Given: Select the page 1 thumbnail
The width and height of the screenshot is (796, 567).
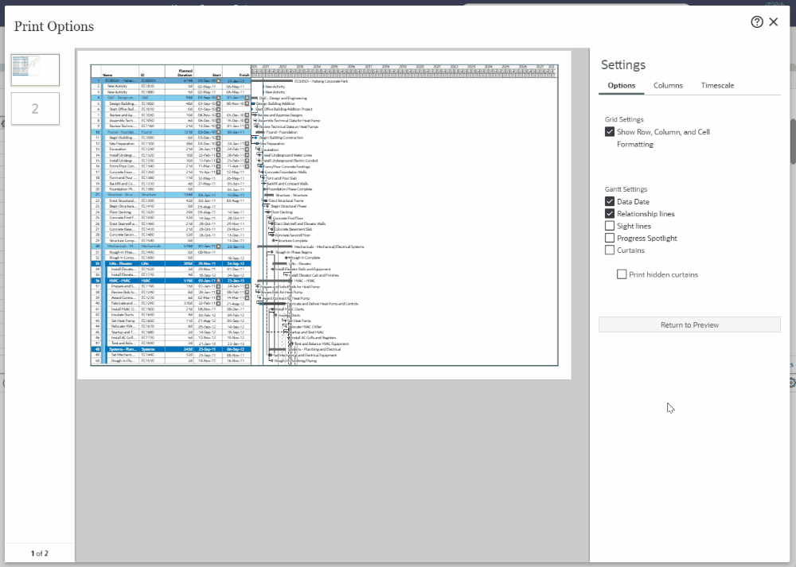Looking at the screenshot, I should [x=35, y=70].
